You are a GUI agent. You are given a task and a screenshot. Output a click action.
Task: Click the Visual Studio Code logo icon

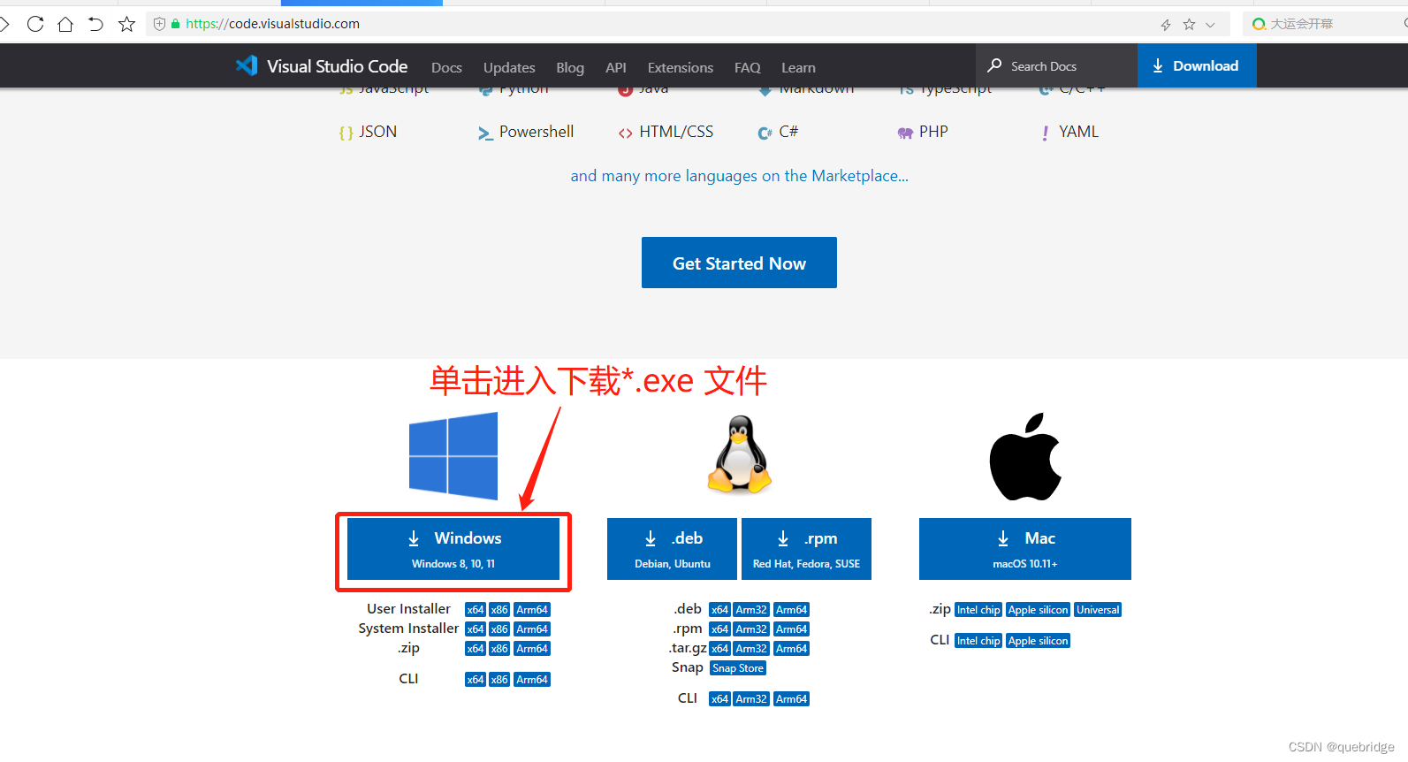tap(247, 65)
